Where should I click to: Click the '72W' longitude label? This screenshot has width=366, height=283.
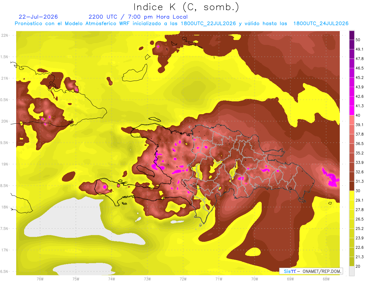[x=183, y=279]
